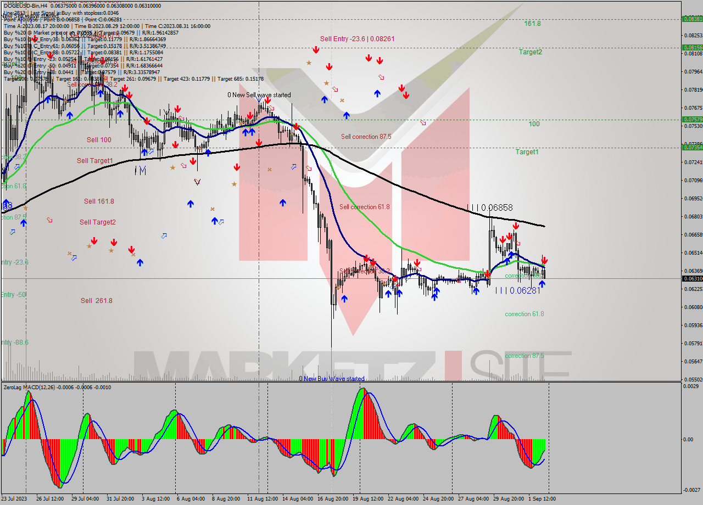Select the 'Sell correction 87.5' label

tap(366, 137)
